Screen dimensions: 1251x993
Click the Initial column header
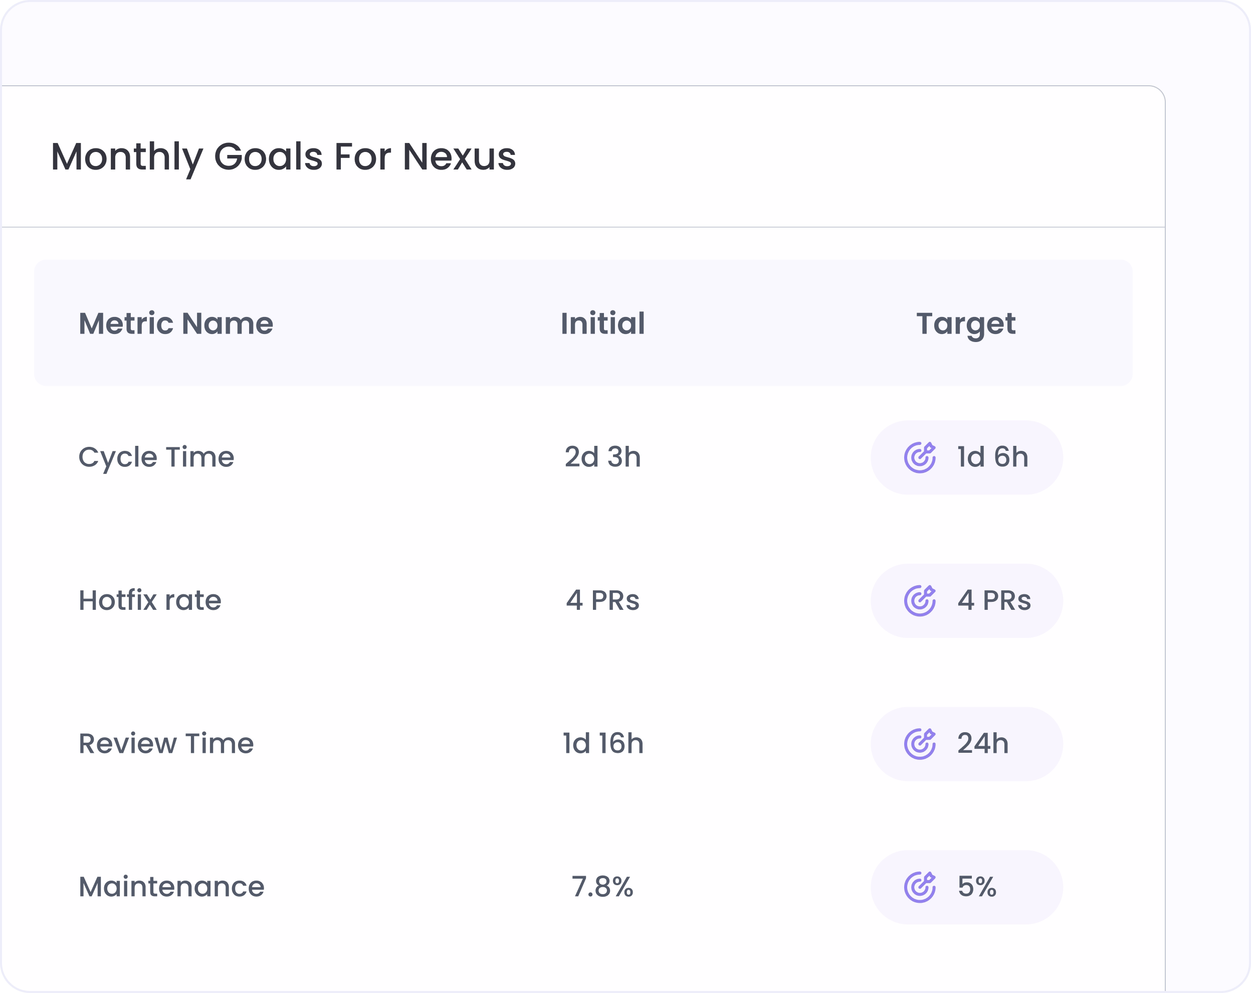tap(603, 323)
